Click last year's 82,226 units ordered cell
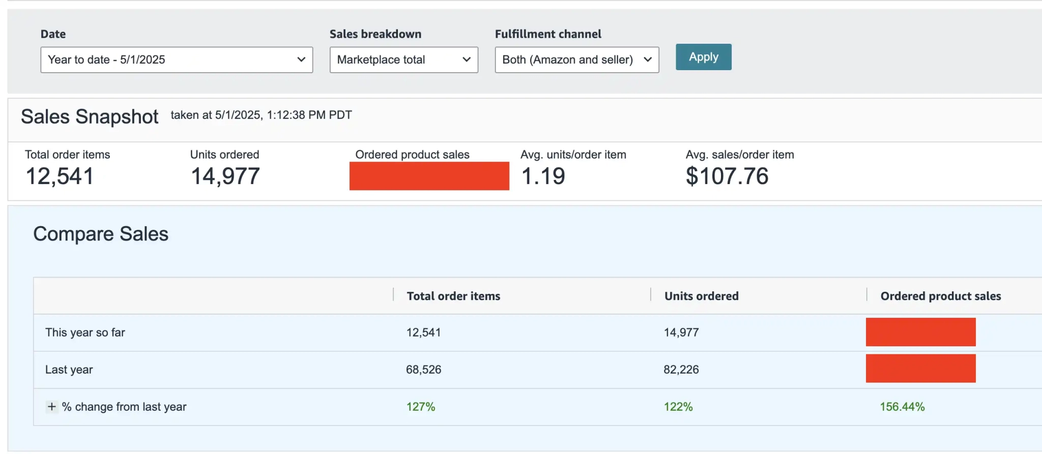This screenshot has width=1042, height=454. 681,370
